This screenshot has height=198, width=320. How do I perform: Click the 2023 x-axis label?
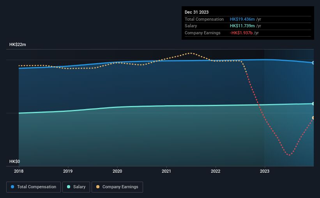click(265, 171)
